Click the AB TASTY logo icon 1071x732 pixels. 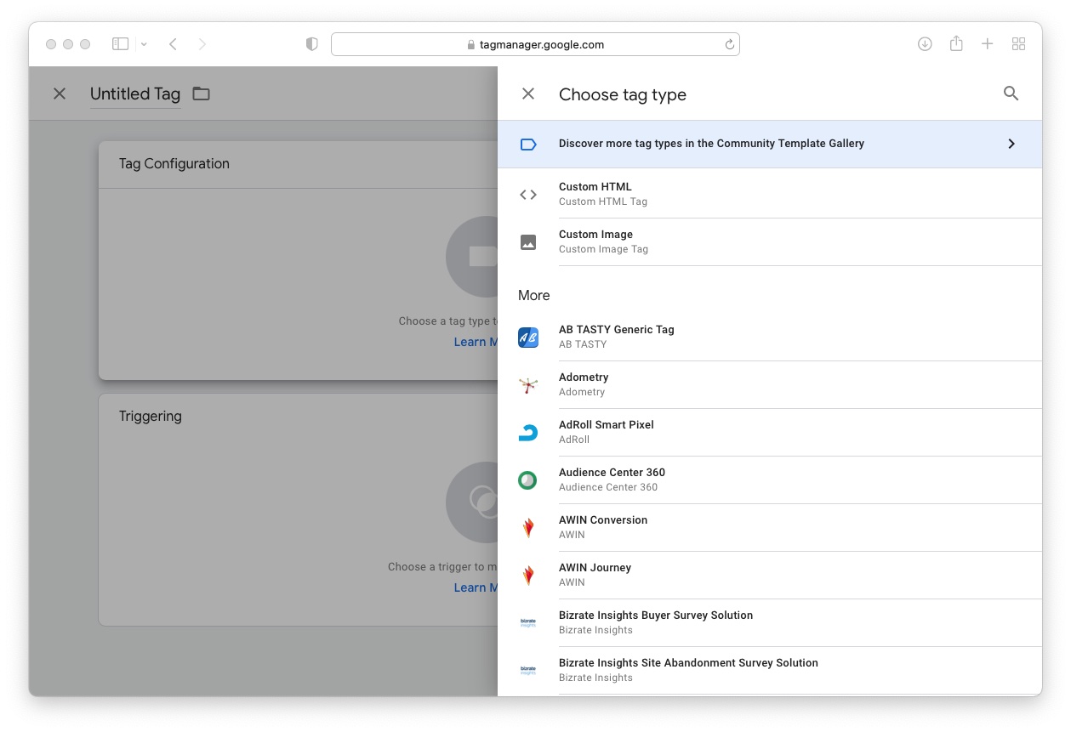[x=528, y=338]
